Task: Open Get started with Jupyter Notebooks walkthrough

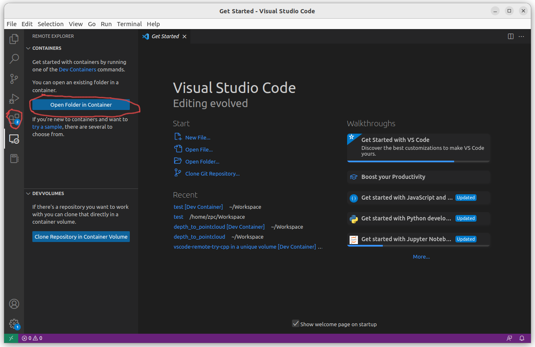Action: [x=418, y=239]
